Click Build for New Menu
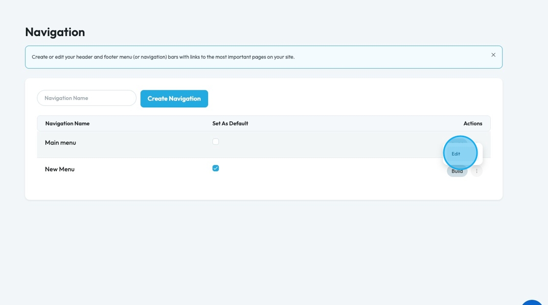 tap(457, 171)
